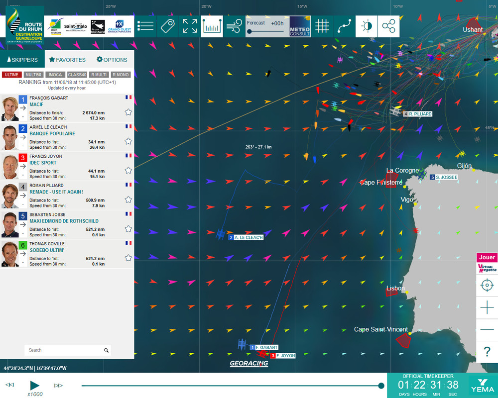Click the x1000 replay speed label
Viewport: 498px width, 398px height.
coord(35,394)
